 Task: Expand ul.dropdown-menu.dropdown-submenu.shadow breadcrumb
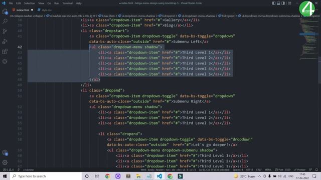tap(269, 15)
